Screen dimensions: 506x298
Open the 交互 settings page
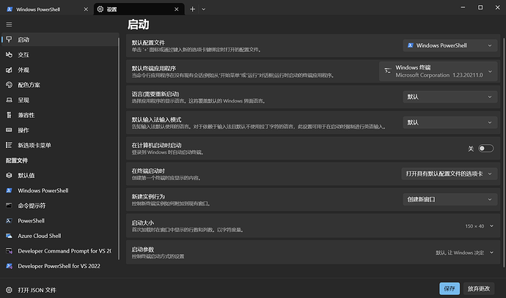point(60,55)
